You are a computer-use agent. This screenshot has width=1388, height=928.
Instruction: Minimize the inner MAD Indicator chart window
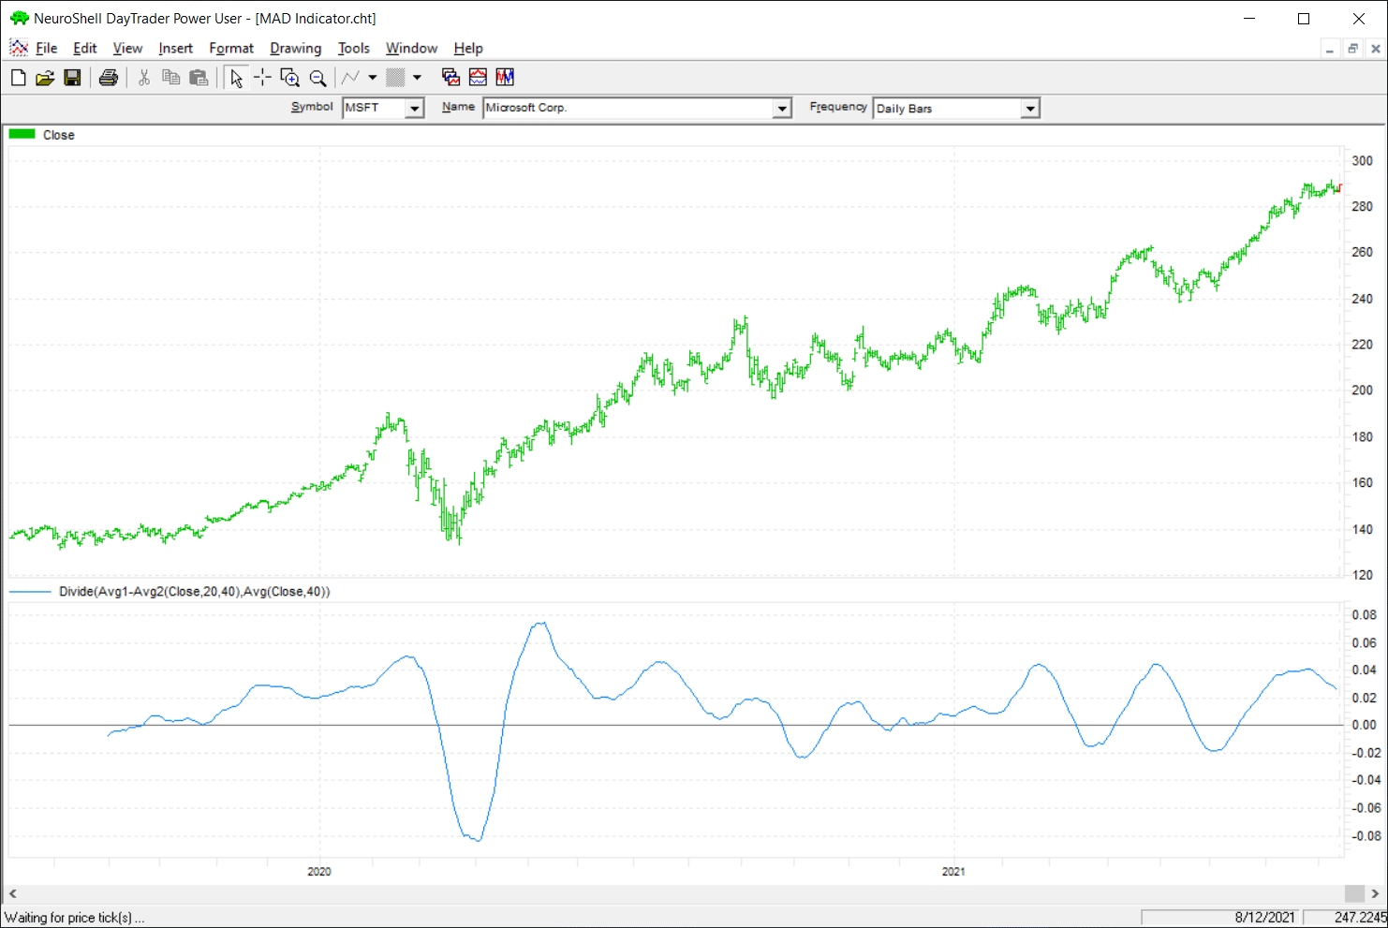coord(1330,49)
